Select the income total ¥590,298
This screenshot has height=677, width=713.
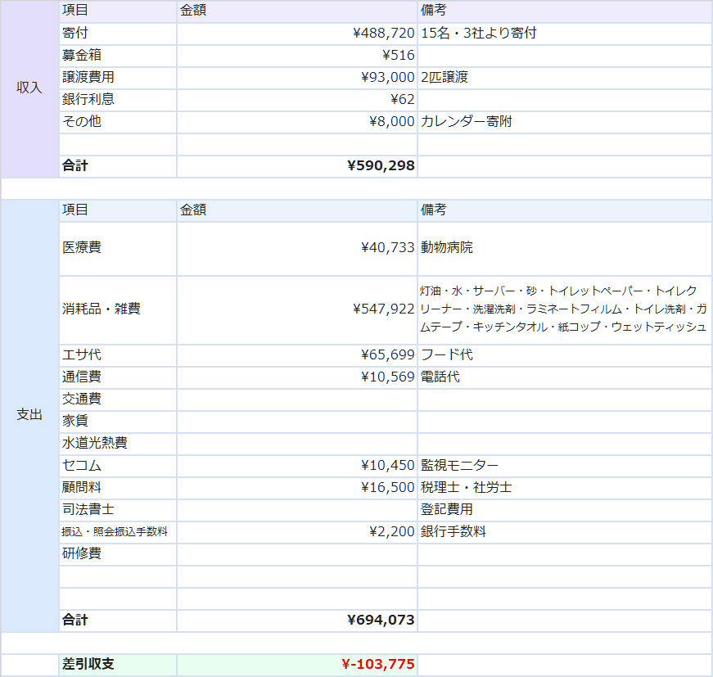click(381, 166)
